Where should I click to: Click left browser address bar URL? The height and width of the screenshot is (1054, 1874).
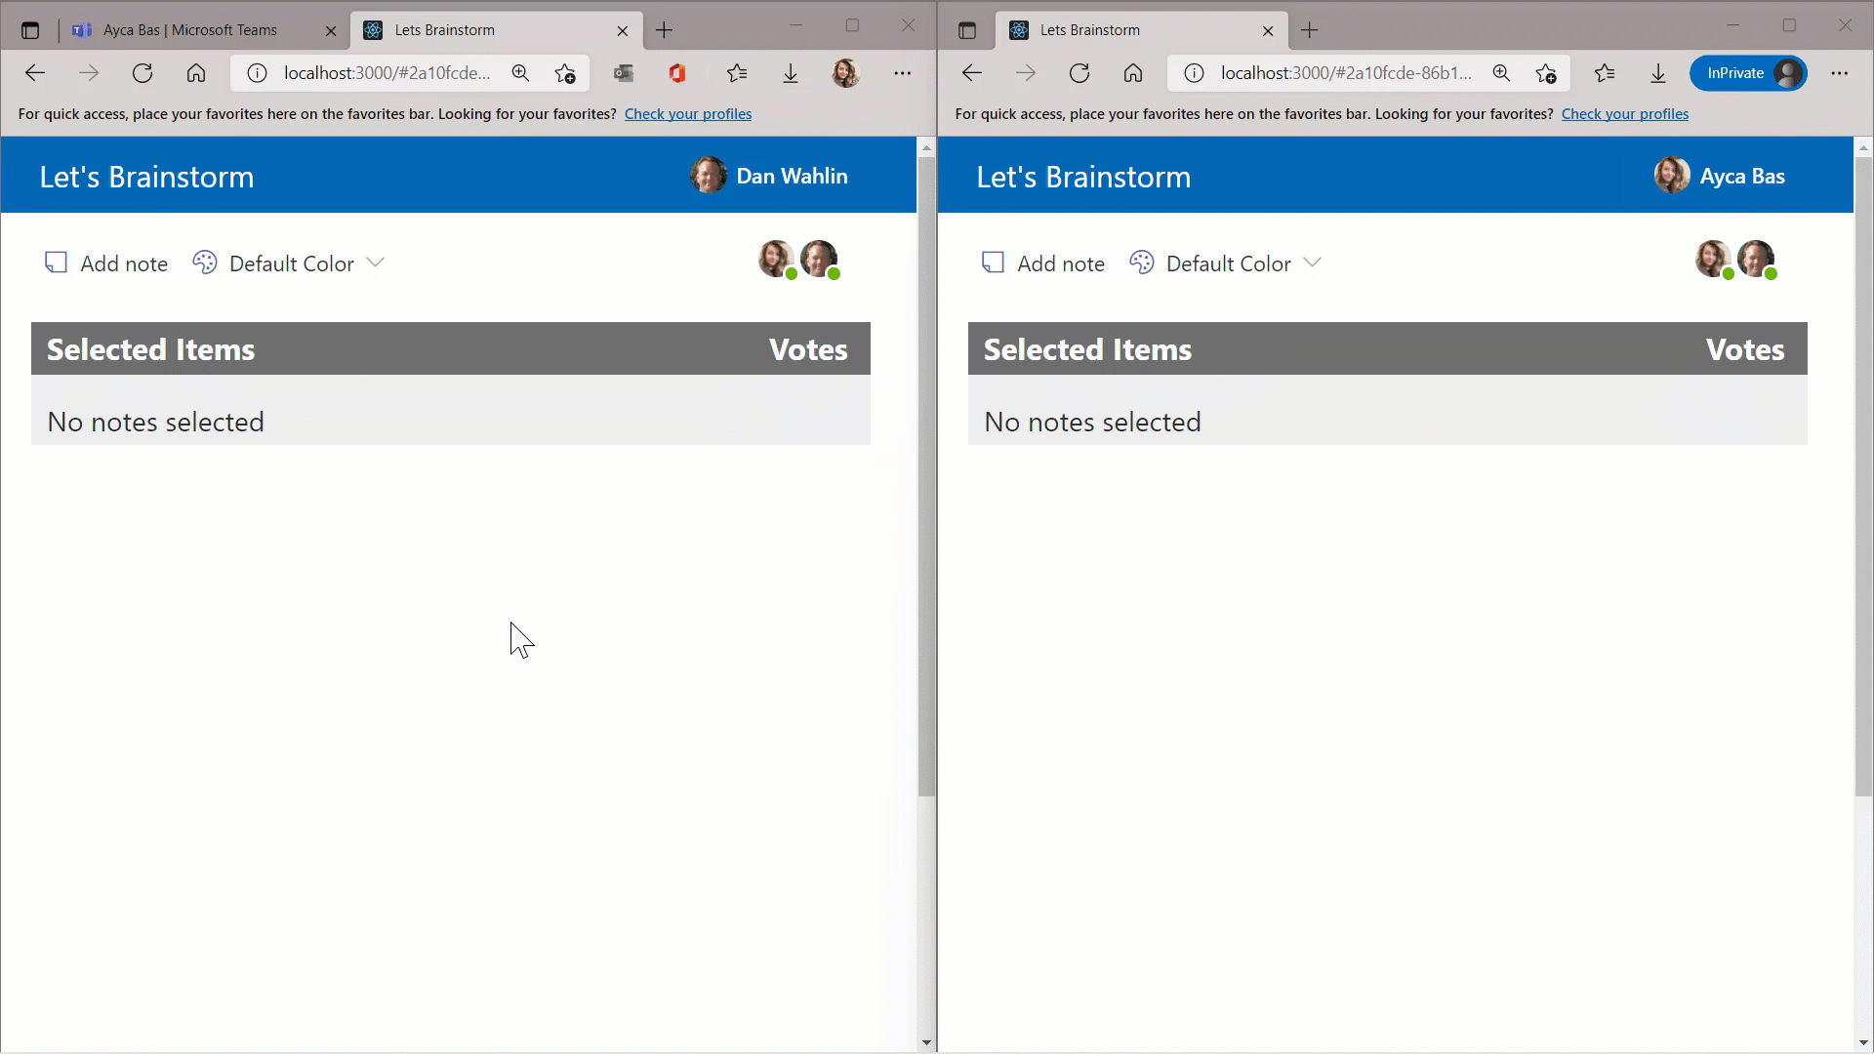point(387,73)
